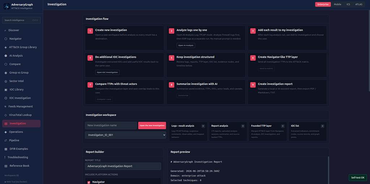This screenshot has width=370, height=184.
Task: Click the New investigation name field
Action: point(111,125)
